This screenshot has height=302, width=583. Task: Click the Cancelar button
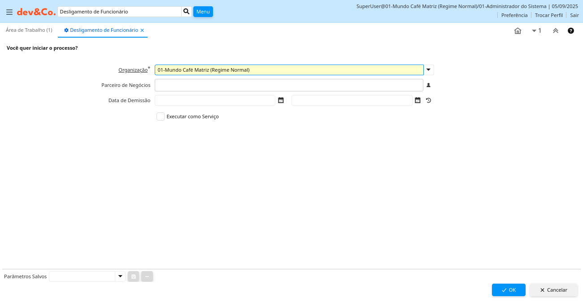point(553,290)
